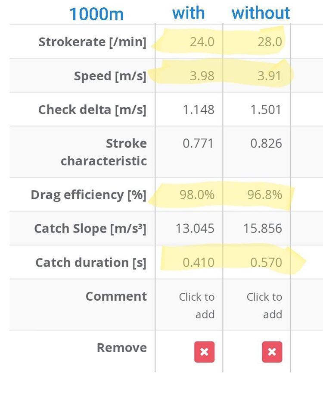Select the Speed value 3.91
The image size is (323, 396).
269,76
